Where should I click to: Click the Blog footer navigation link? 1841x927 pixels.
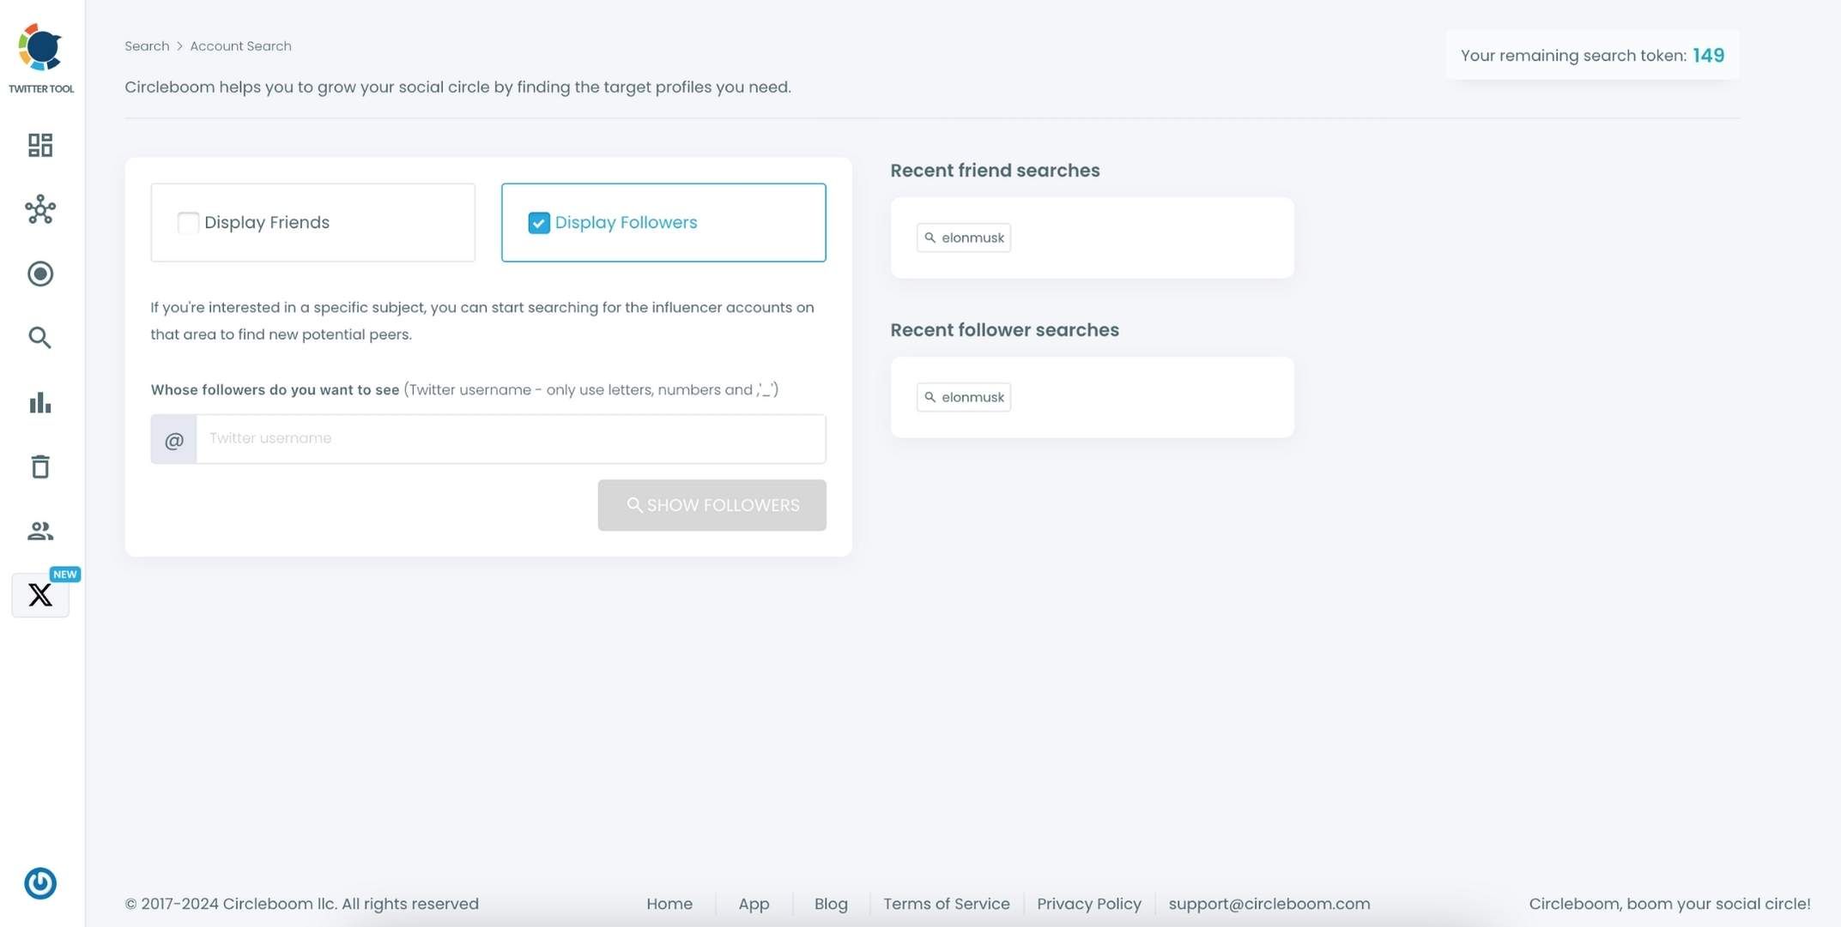click(x=831, y=902)
